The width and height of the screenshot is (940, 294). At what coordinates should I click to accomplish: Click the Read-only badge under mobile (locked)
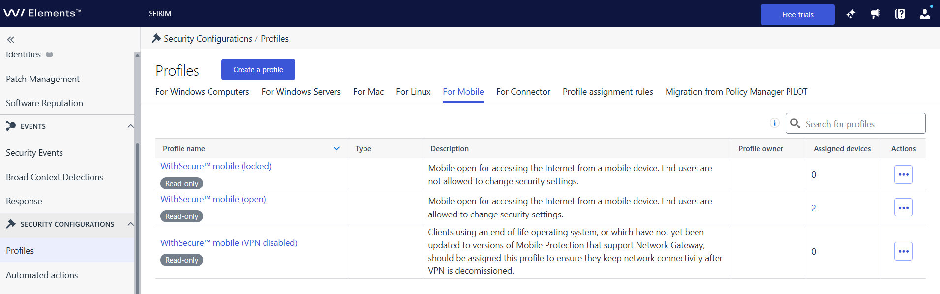182,183
